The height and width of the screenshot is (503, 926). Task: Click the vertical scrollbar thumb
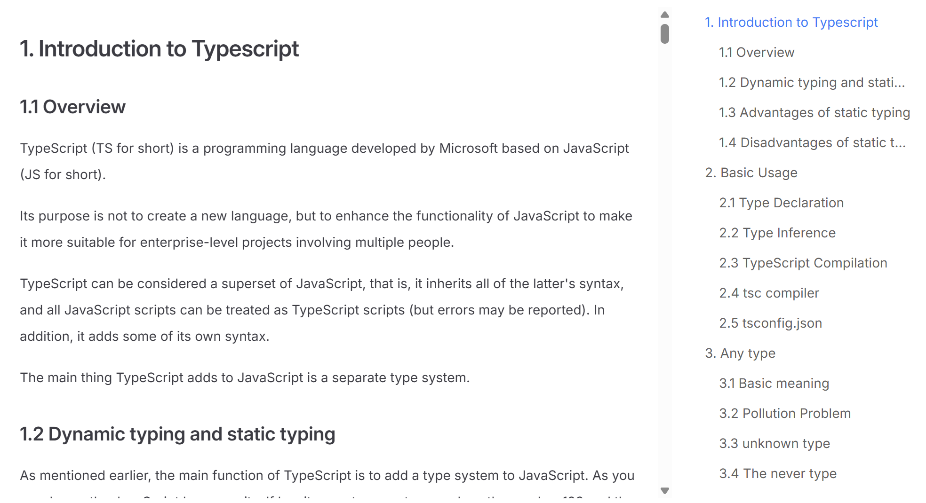664,34
